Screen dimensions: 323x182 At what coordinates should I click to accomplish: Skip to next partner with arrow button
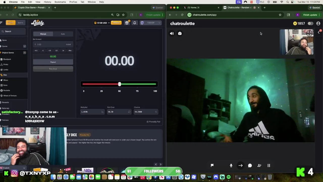click(x=240, y=166)
